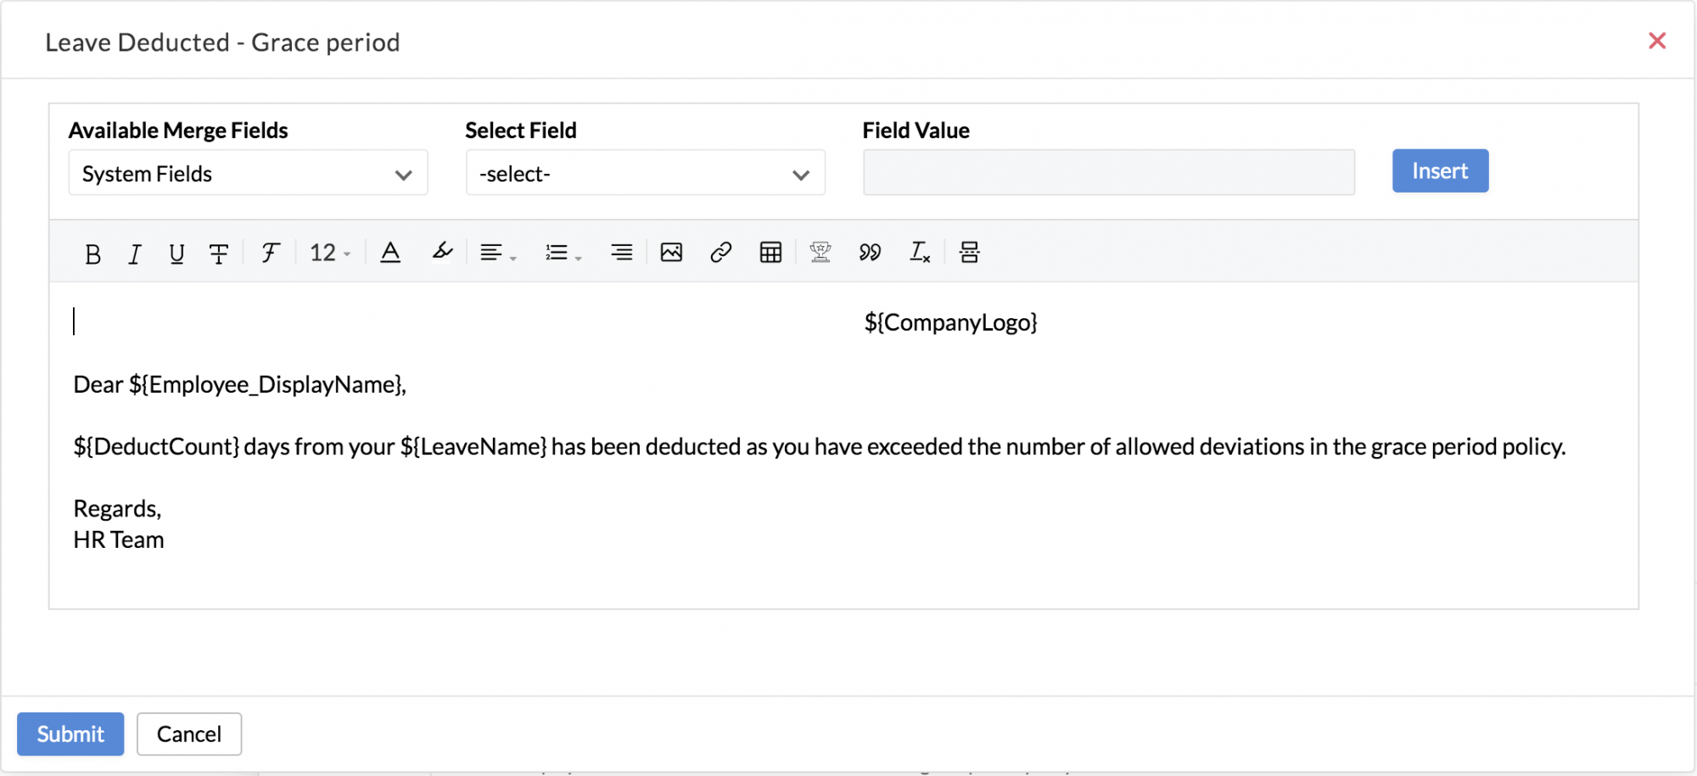Image resolution: width=1697 pixels, height=776 pixels.
Task: Select the text highlight tool
Action: pos(441,252)
